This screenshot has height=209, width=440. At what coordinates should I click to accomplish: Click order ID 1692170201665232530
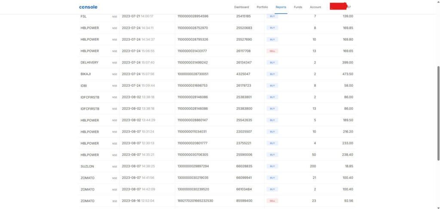(x=196, y=201)
